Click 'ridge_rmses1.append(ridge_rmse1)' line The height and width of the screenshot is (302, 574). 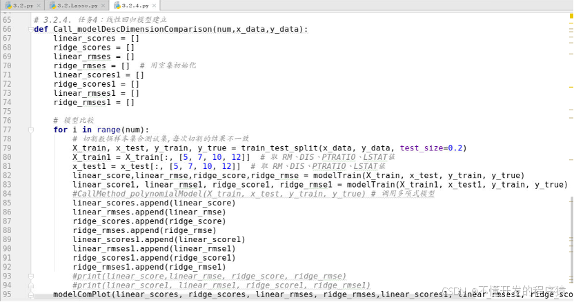[x=149, y=268]
